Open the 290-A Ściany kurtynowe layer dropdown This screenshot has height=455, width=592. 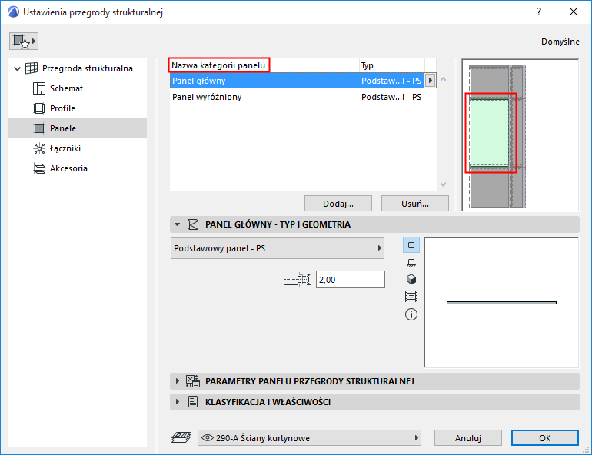click(x=309, y=437)
